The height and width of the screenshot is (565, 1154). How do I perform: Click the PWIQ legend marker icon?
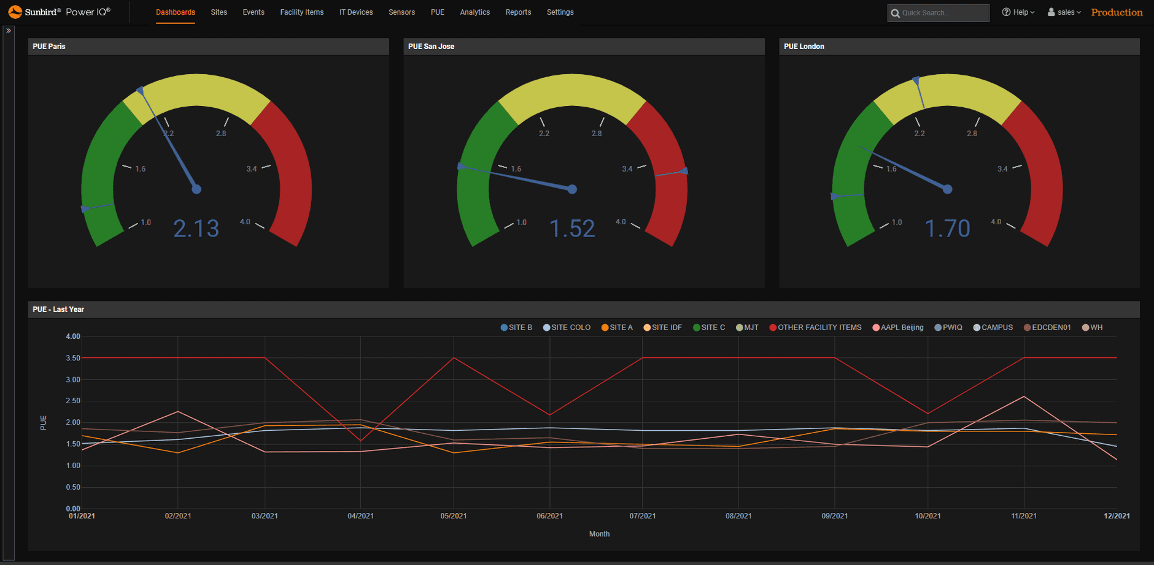coord(938,327)
